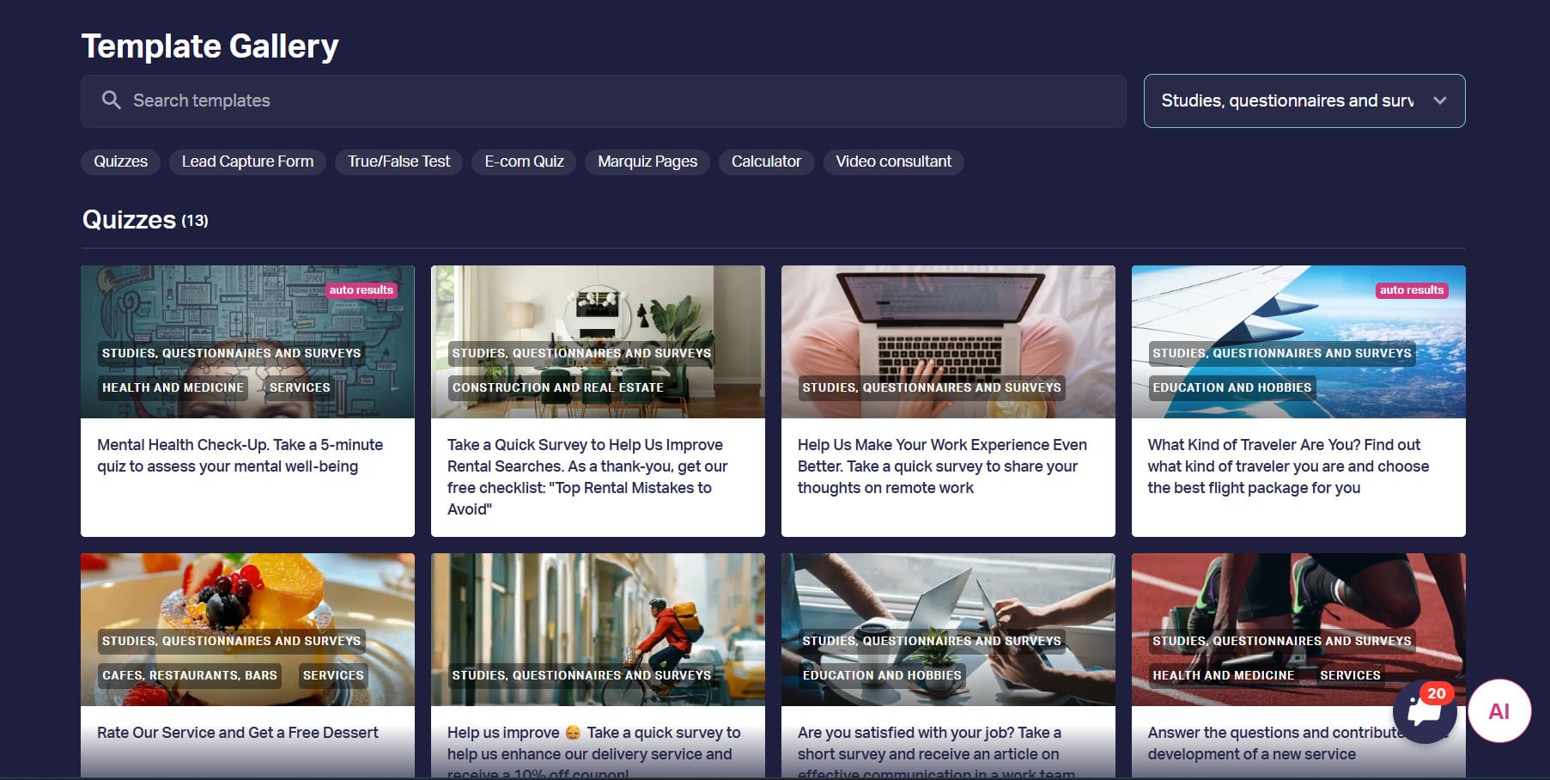Click Cafes, Restaurants, Bars tag
The image size is (1550, 780).
point(190,675)
